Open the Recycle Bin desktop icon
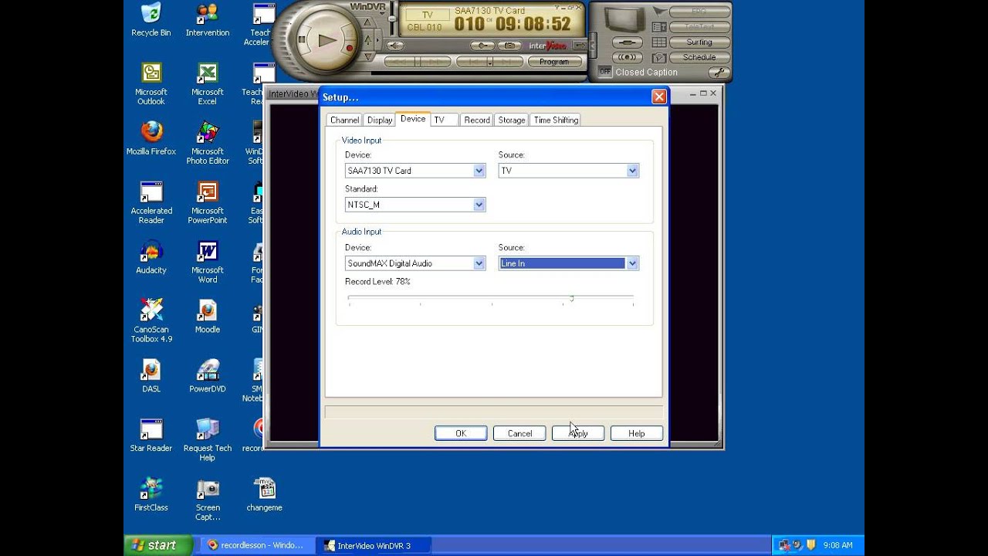Image resolution: width=988 pixels, height=556 pixels. [151, 20]
